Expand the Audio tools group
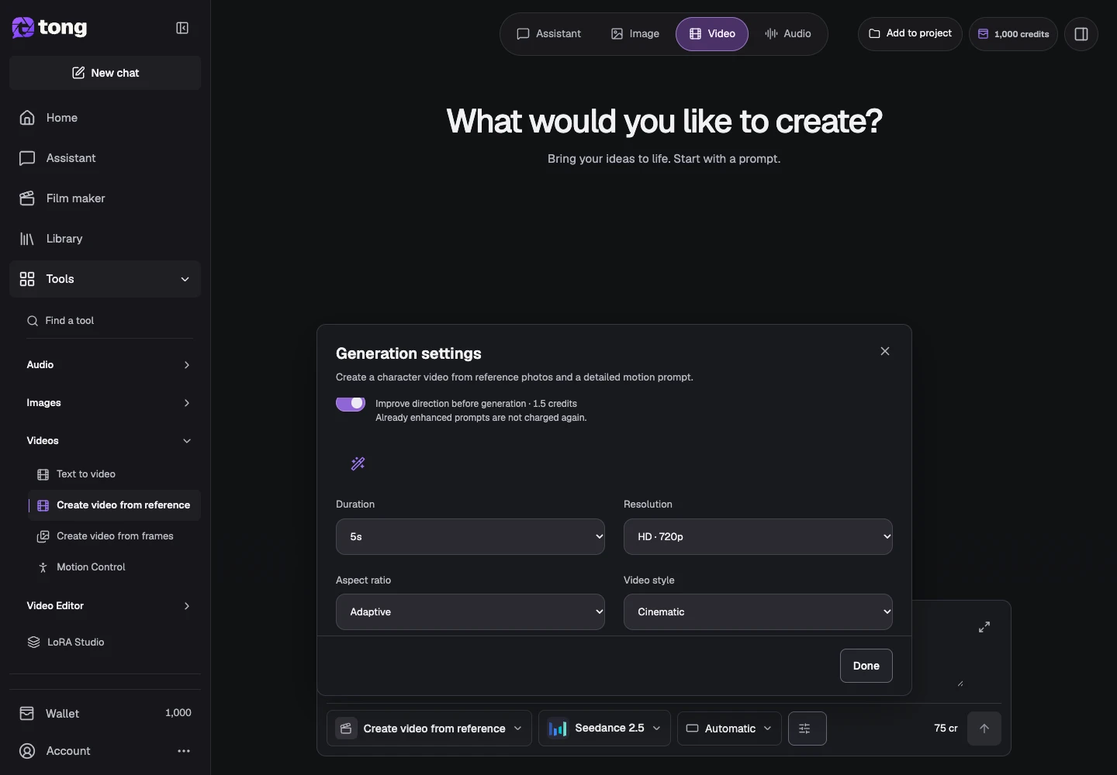 (x=109, y=365)
